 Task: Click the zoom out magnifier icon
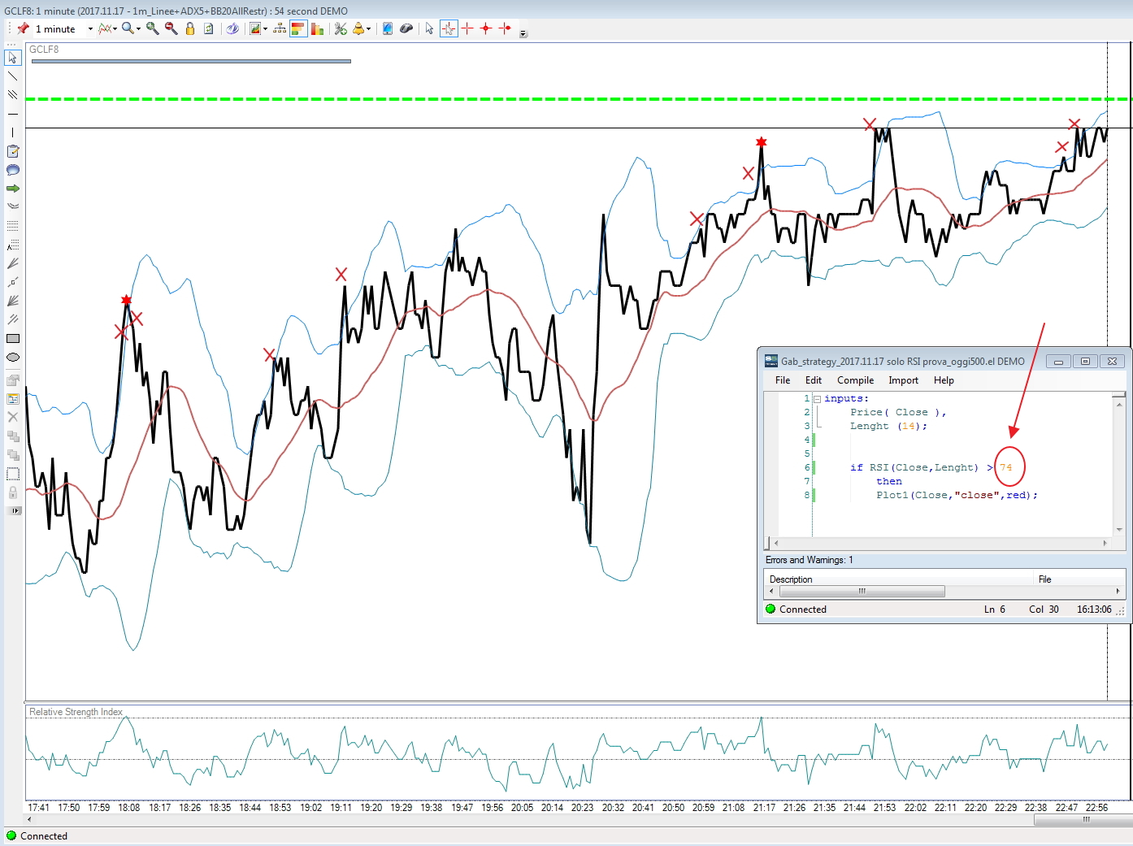click(x=171, y=28)
